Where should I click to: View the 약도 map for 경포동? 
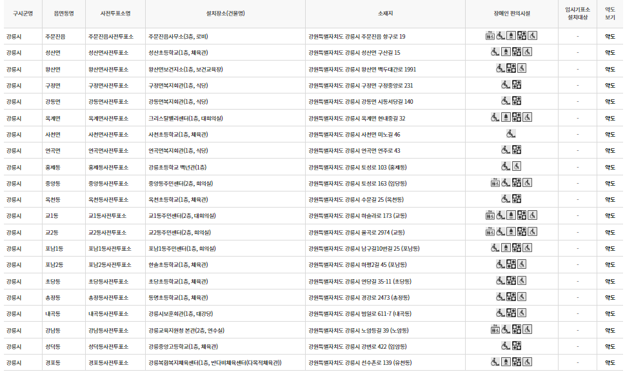click(x=610, y=363)
